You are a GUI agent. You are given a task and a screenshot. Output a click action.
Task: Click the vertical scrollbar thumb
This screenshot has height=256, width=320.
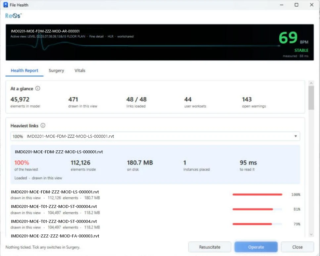tap(311, 98)
